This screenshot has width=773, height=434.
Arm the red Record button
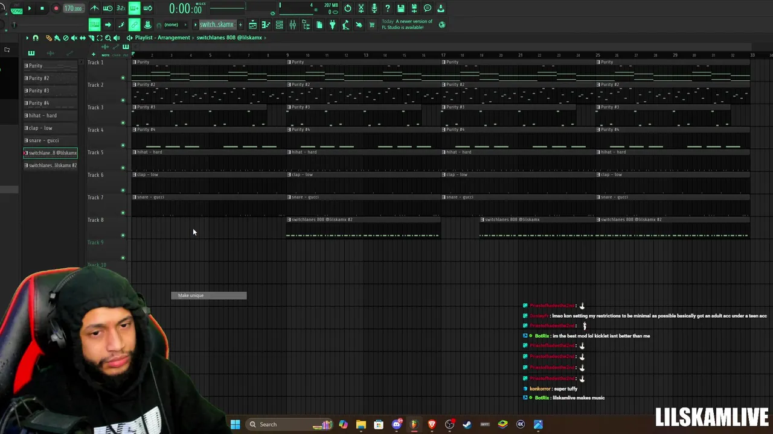[56, 8]
